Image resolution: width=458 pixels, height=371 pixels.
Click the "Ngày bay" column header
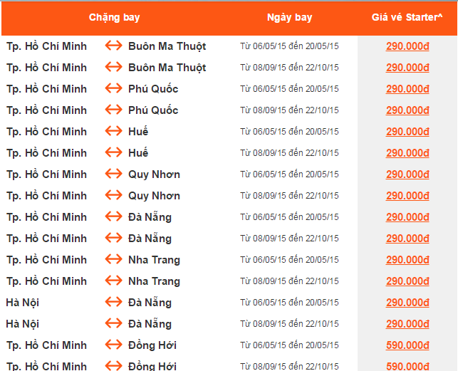(289, 17)
